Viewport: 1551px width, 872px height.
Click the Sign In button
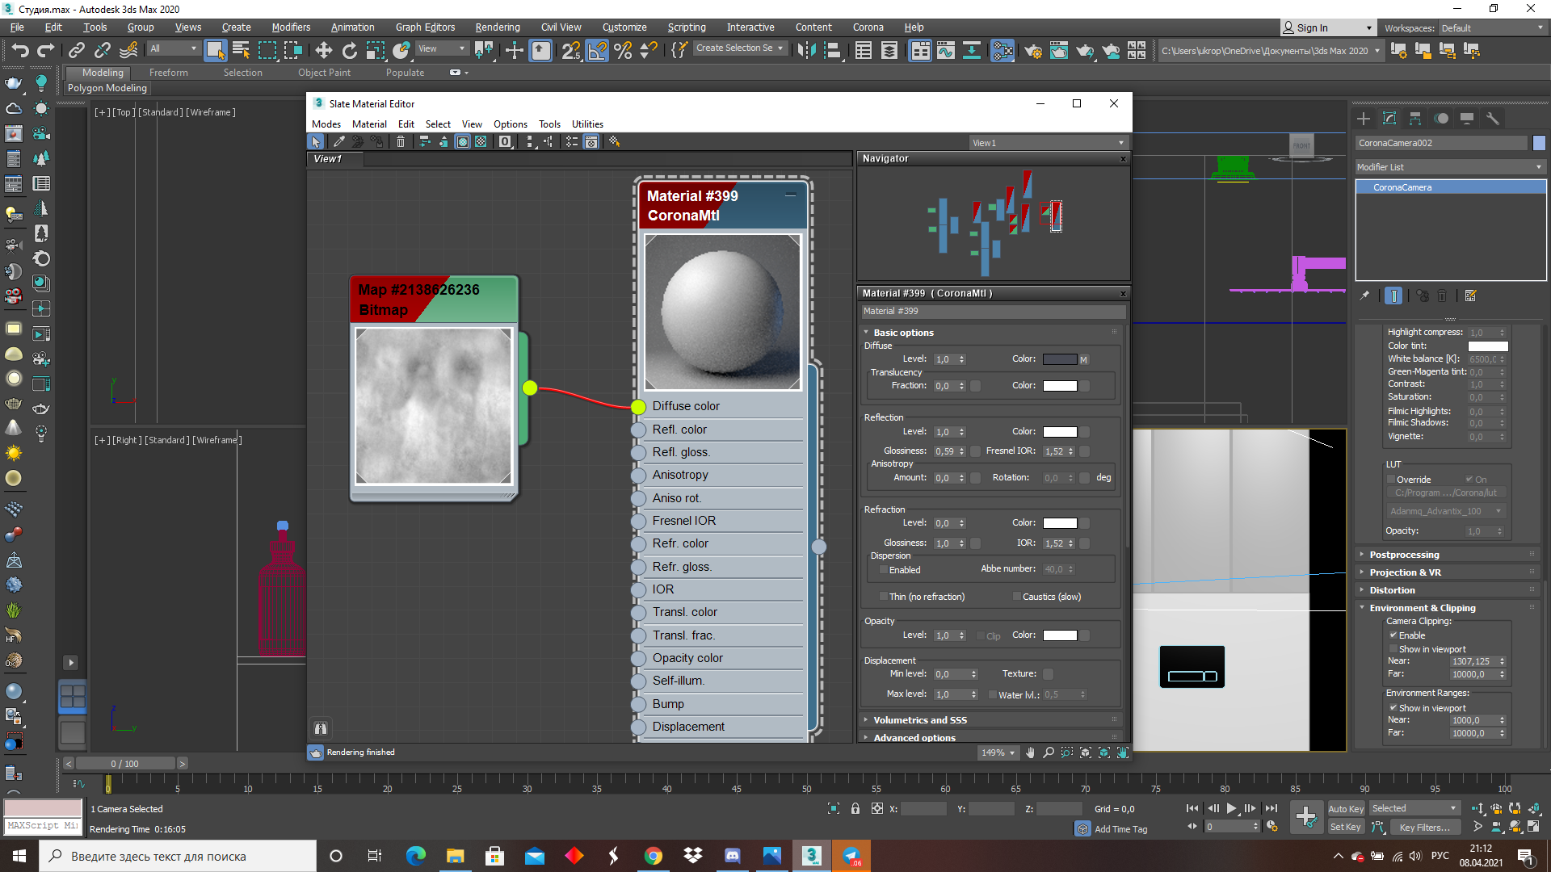(x=1327, y=28)
